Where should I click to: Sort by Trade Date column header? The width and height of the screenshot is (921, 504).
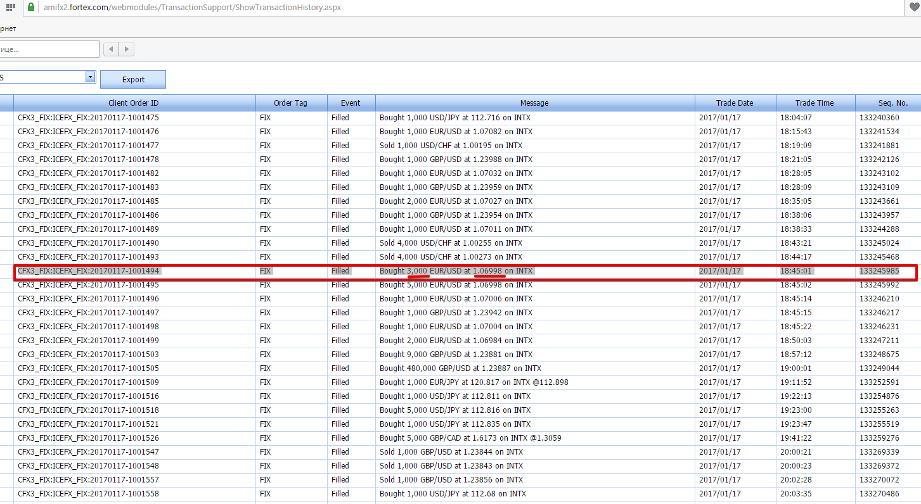pyautogui.click(x=735, y=103)
